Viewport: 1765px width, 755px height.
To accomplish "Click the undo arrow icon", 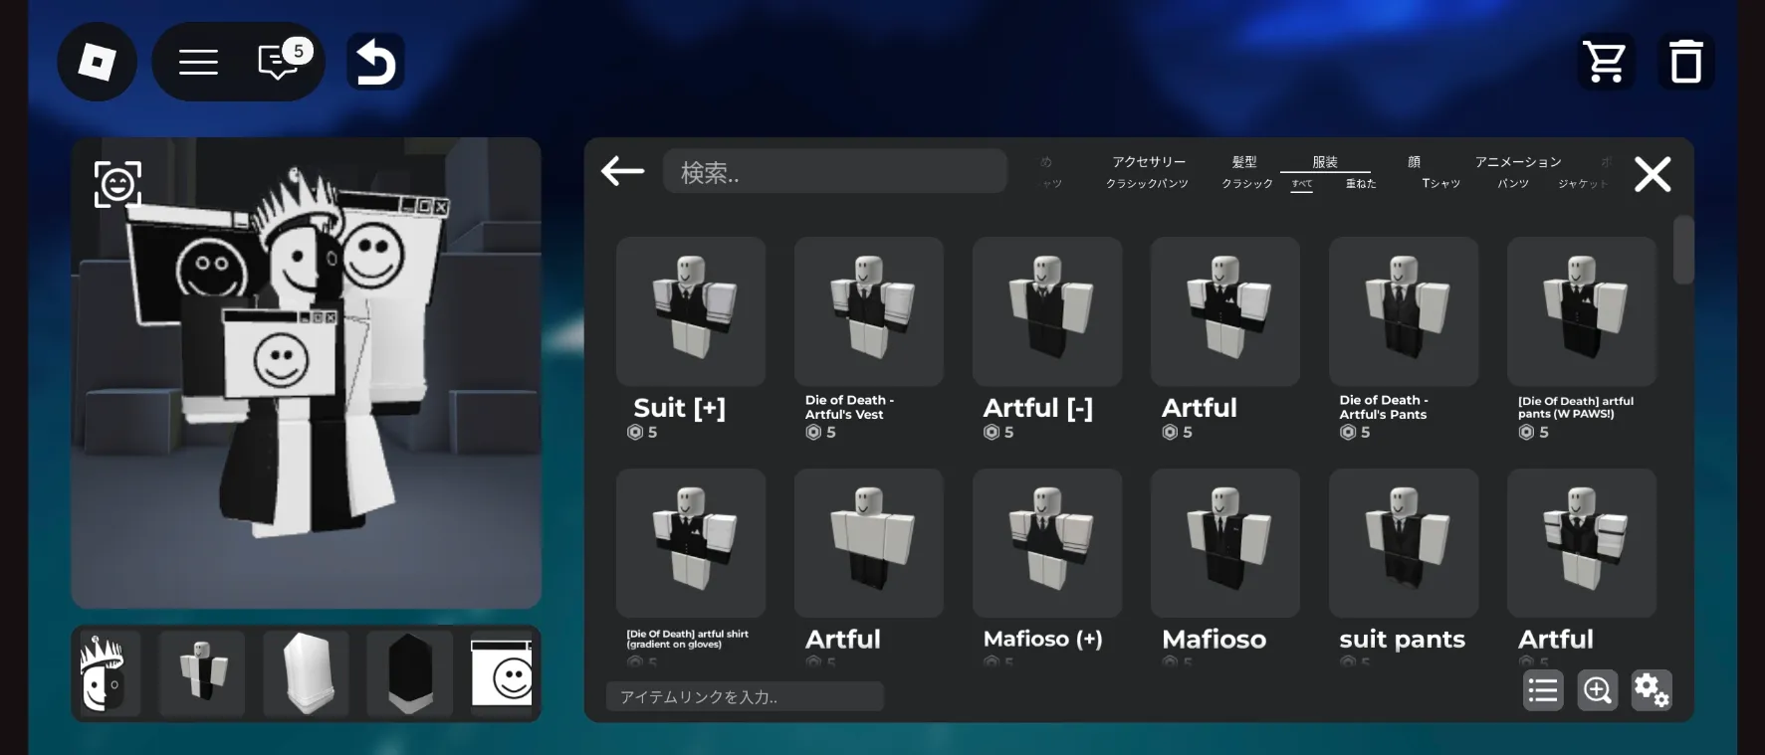I will (376, 63).
